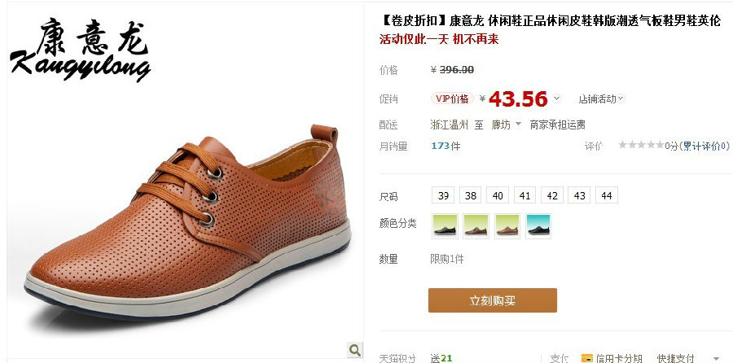This screenshot has height=363, width=733.
Task: Choose shoe size 42
Action: (x=552, y=195)
